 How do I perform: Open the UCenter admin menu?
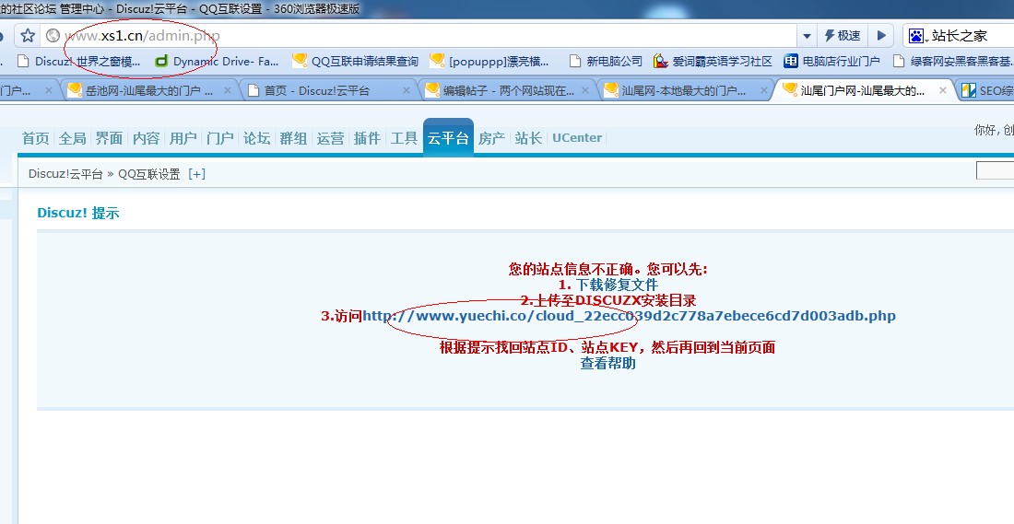[x=577, y=137]
